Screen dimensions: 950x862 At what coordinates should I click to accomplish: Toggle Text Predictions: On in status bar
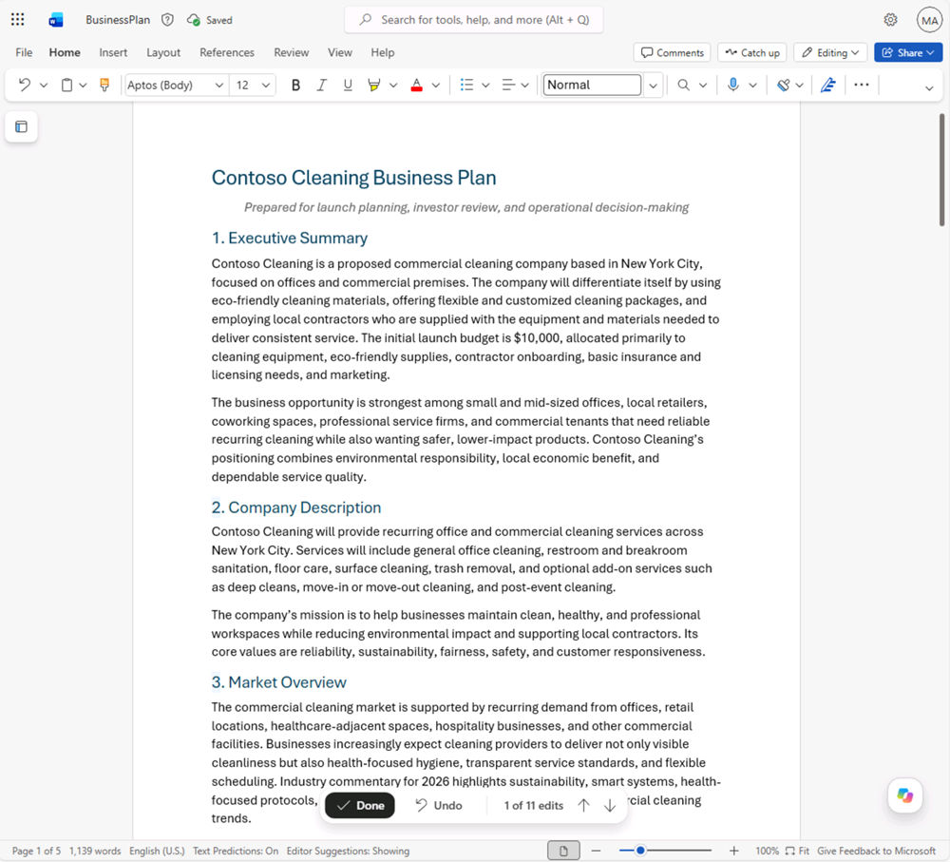tap(236, 851)
